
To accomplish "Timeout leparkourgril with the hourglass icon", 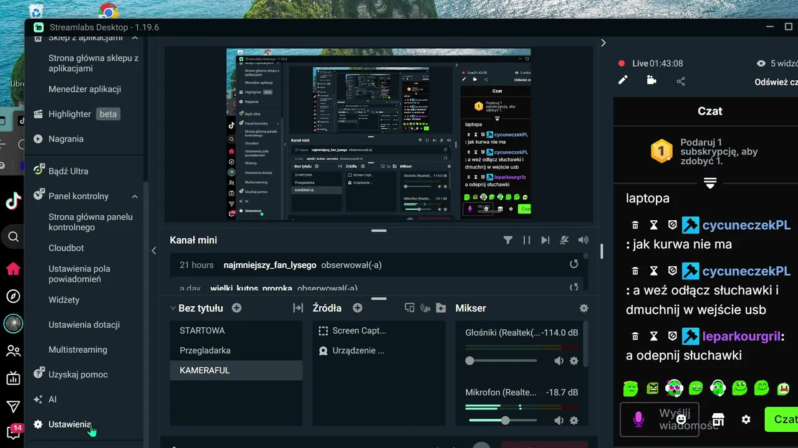I will coord(653,337).
